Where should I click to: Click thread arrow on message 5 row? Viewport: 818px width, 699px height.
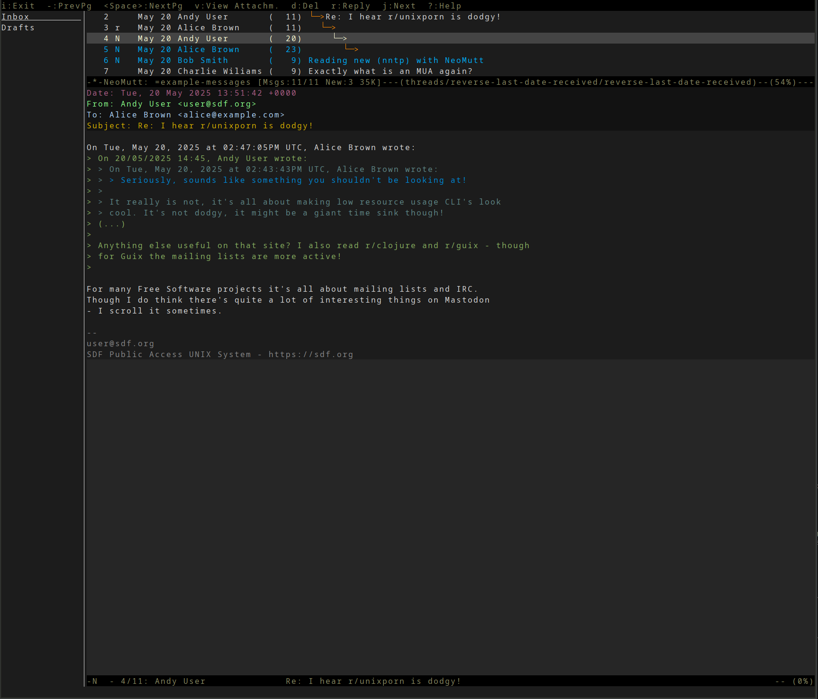[x=352, y=49]
